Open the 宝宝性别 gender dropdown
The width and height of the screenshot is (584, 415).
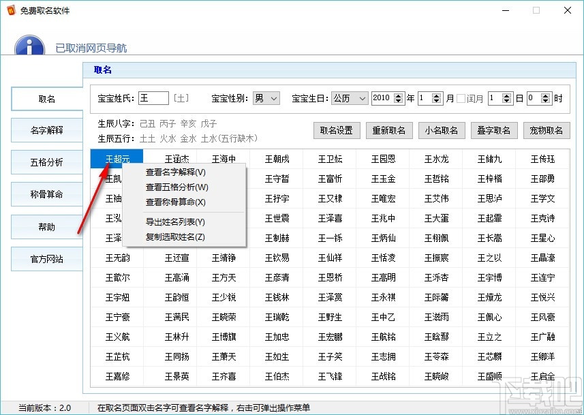[266, 97]
